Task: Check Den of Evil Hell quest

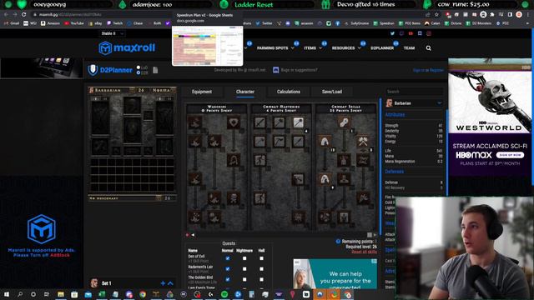Action: pos(261,258)
